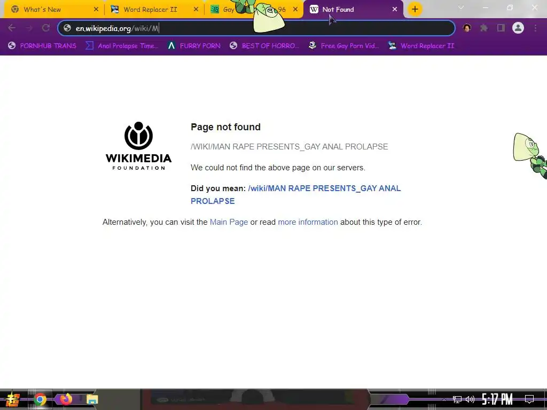Open the BEST OF HORRO... bookmark

(x=264, y=46)
